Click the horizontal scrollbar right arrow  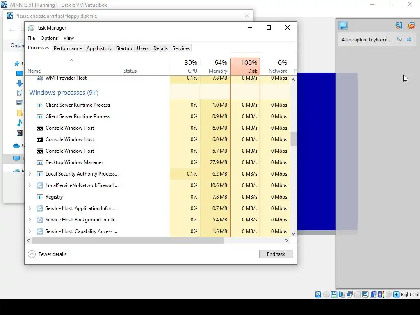coord(287,240)
